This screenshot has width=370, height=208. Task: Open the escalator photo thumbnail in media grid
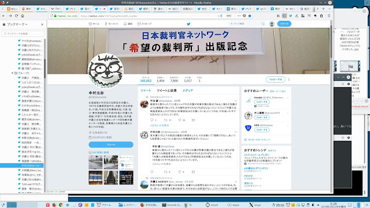[x=111, y=177]
